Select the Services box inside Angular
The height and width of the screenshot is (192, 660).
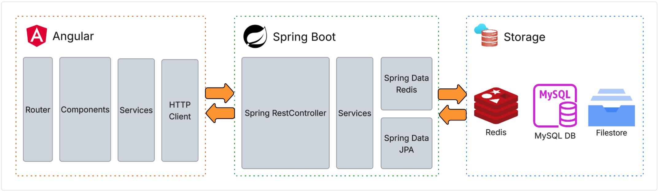point(136,110)
